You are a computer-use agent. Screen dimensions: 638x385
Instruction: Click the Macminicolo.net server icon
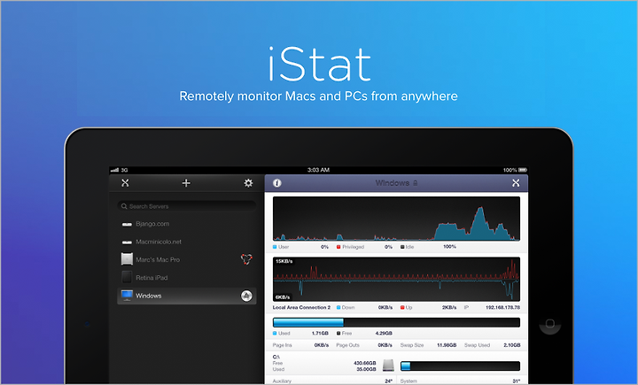click(x=127, y=242)
